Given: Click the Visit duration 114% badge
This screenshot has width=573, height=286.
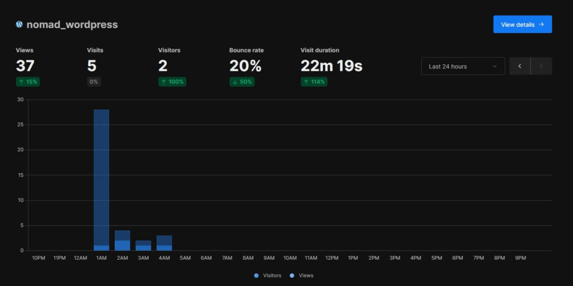Looking at the screenshot, I should coord(314,82).
